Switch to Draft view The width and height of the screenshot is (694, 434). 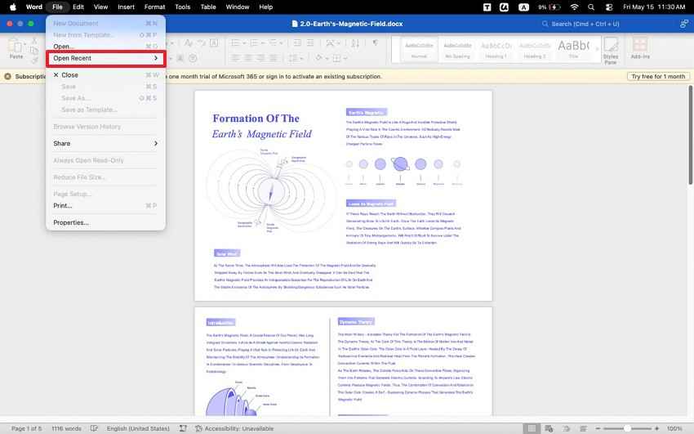(x=583, y=428)
